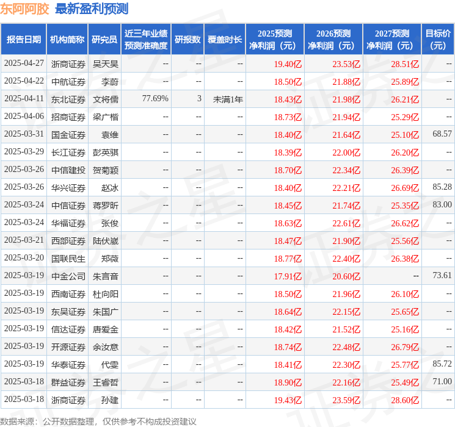
Task: Click 招商证券 institution cell
Action: click(x=68, y=117)
